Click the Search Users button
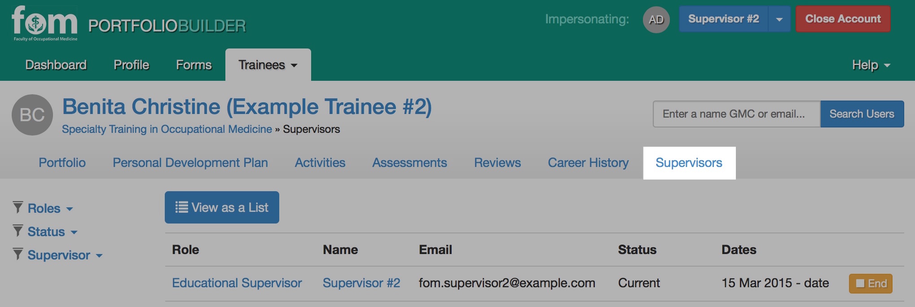 [862, 114]
